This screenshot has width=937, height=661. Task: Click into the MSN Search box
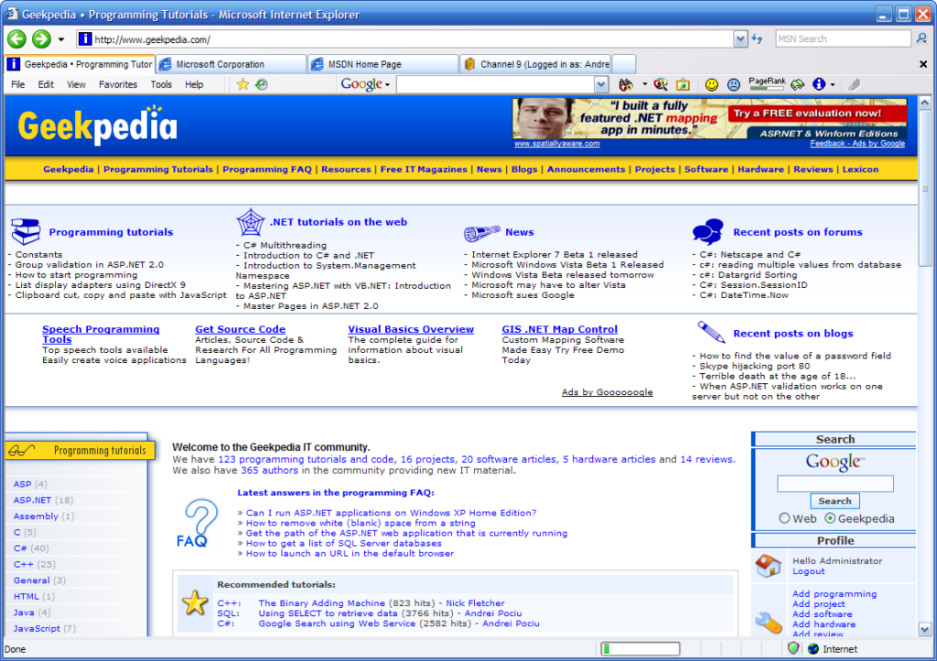pos(843,38)
